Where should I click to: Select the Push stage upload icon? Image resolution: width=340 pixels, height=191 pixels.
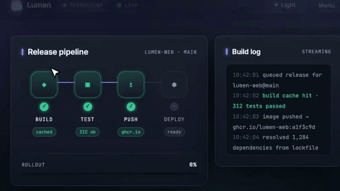[131, 84]
